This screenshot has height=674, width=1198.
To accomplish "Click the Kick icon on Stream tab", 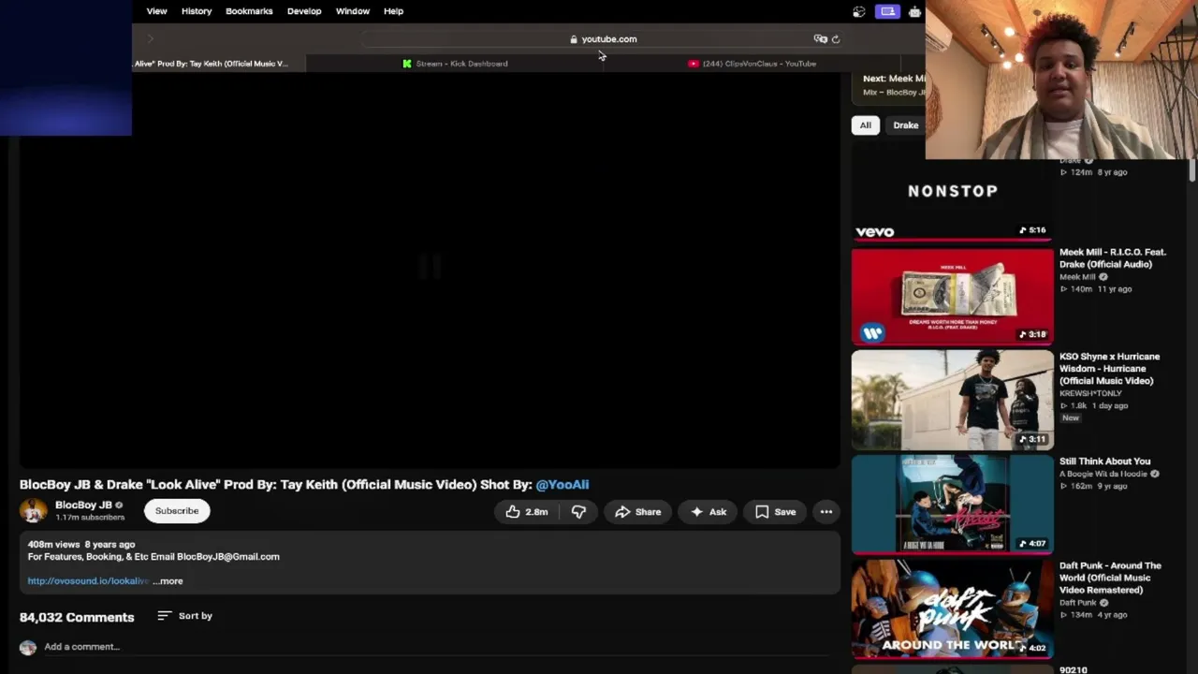I will click(x=407, y=64).
